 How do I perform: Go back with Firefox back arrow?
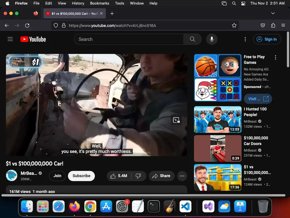(x=7, y=25)
